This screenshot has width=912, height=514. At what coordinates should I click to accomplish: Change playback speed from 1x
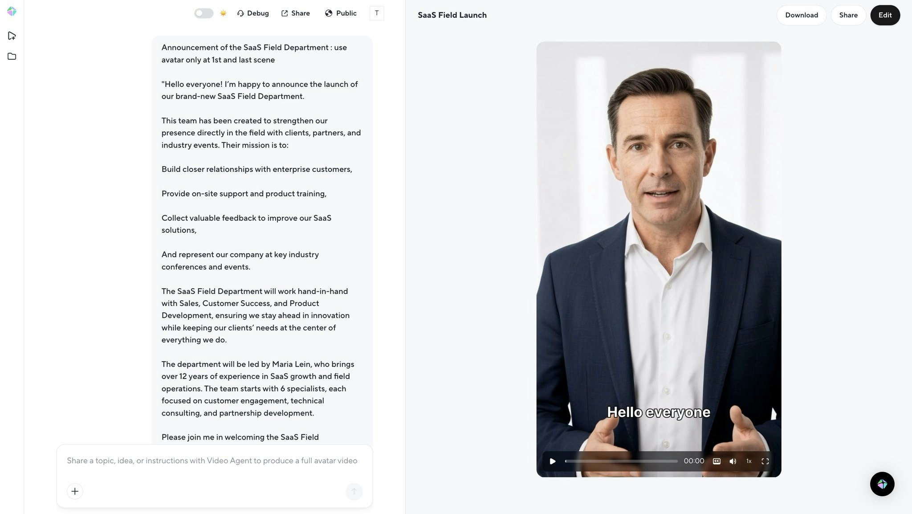pyautogui.click(x=749, y=461)
